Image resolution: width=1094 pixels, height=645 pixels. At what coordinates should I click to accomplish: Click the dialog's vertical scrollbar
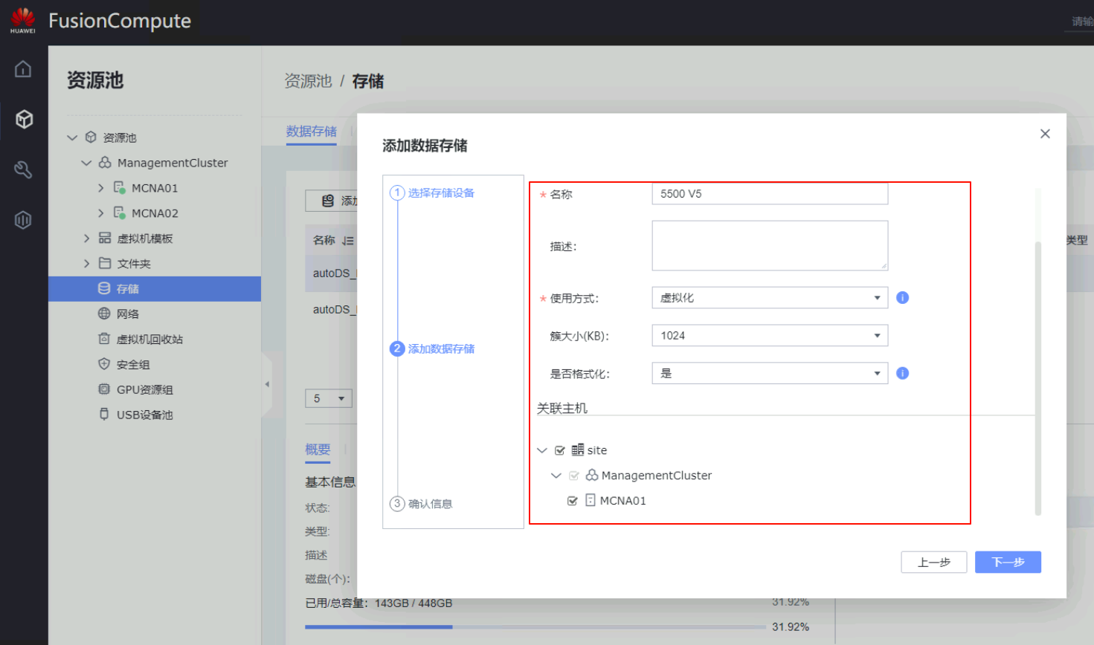[x=1037, y=372]
